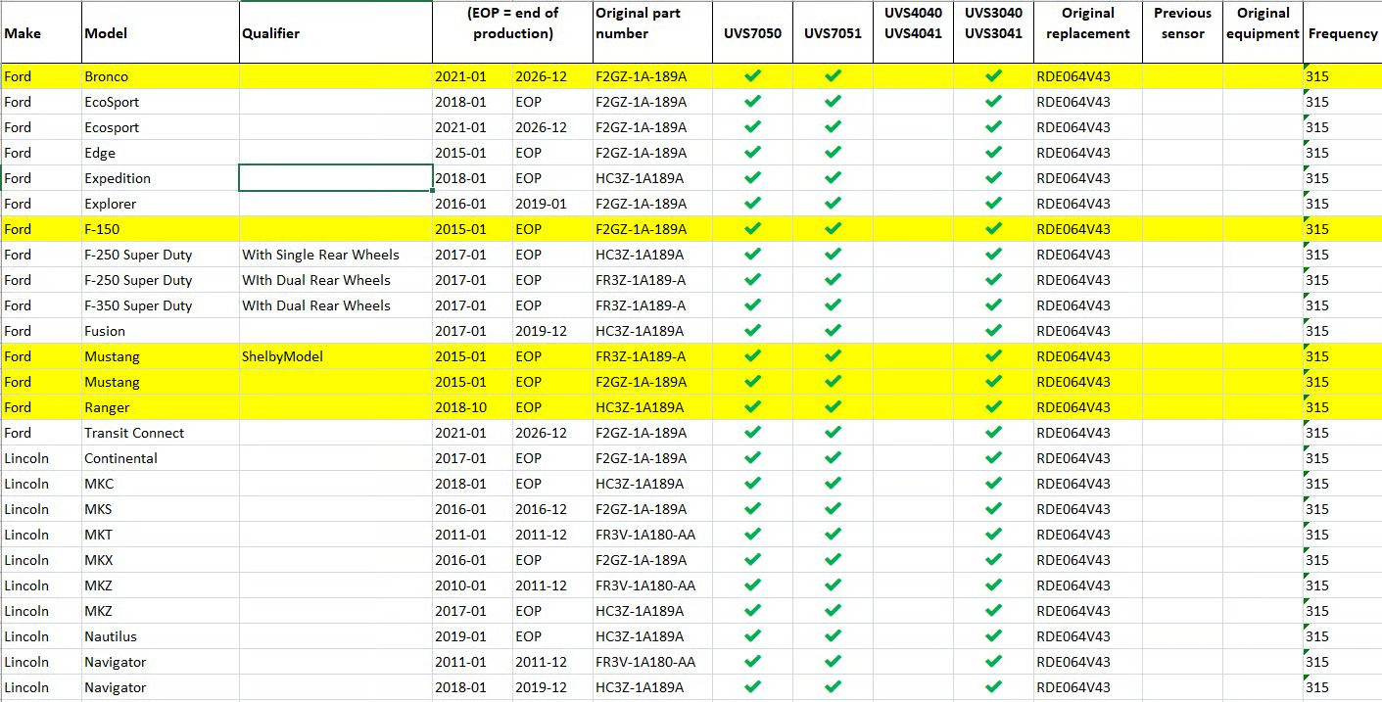Viewport: 1382px width, 702px height.
Task: Select the UVS7051 checkmark for Lincoln MKT
Action: click(x=833, y=535)
